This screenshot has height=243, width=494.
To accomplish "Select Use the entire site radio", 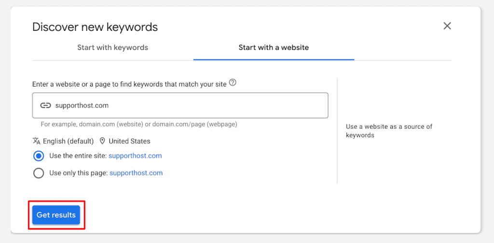I will click(39, 156).
